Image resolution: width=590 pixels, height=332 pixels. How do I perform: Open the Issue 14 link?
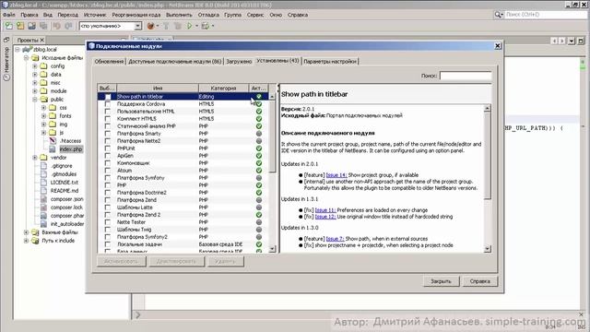pyautogui.click(x=336, y=175)
